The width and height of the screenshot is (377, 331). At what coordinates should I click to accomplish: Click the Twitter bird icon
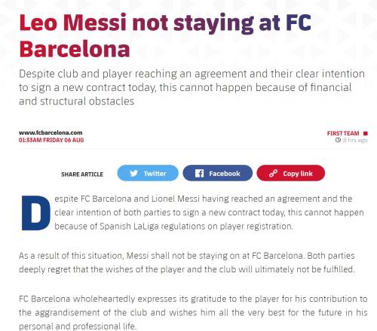[133, 173]
